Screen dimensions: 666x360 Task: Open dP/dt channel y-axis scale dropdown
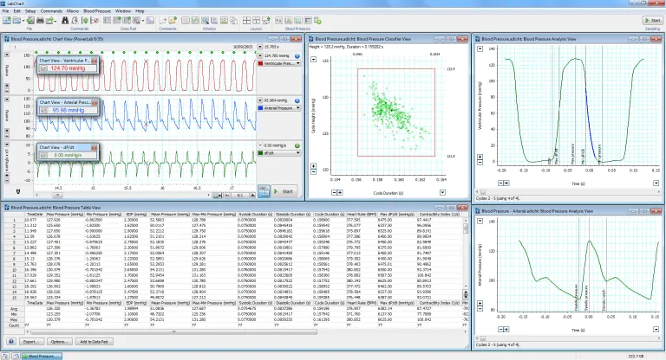7,145
